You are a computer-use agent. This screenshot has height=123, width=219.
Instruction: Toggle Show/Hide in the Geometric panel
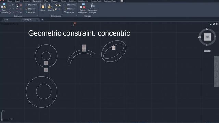coord(31,5)
